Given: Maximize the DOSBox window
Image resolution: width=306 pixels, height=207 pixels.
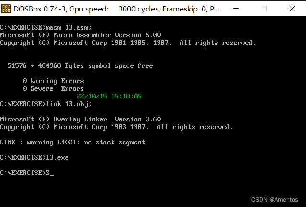Looking at the screenshot, I should pyautogui.click(x=264, y=9).
